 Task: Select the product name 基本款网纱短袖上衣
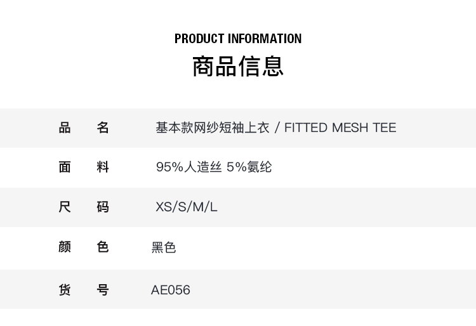click(212, 127)
